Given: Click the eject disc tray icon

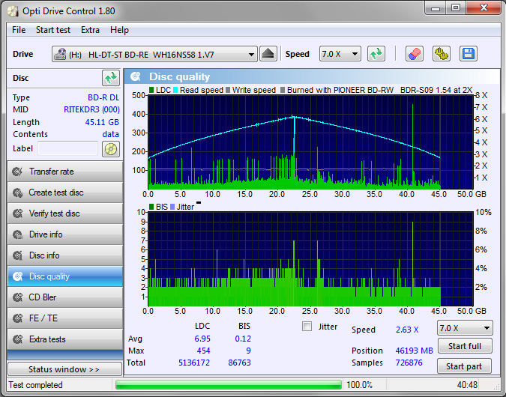Looking at the screenshot, I should coord(268,54).
